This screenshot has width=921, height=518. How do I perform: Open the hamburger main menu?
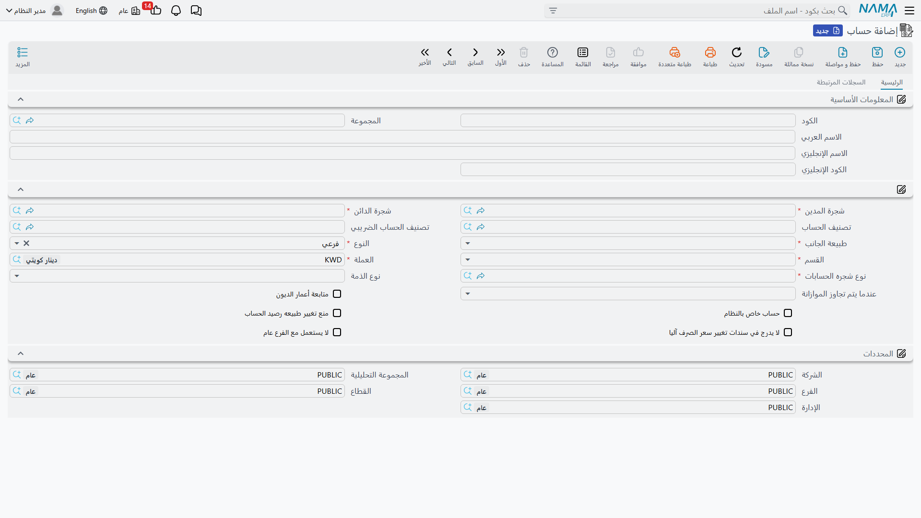click(x=909, y=11)
